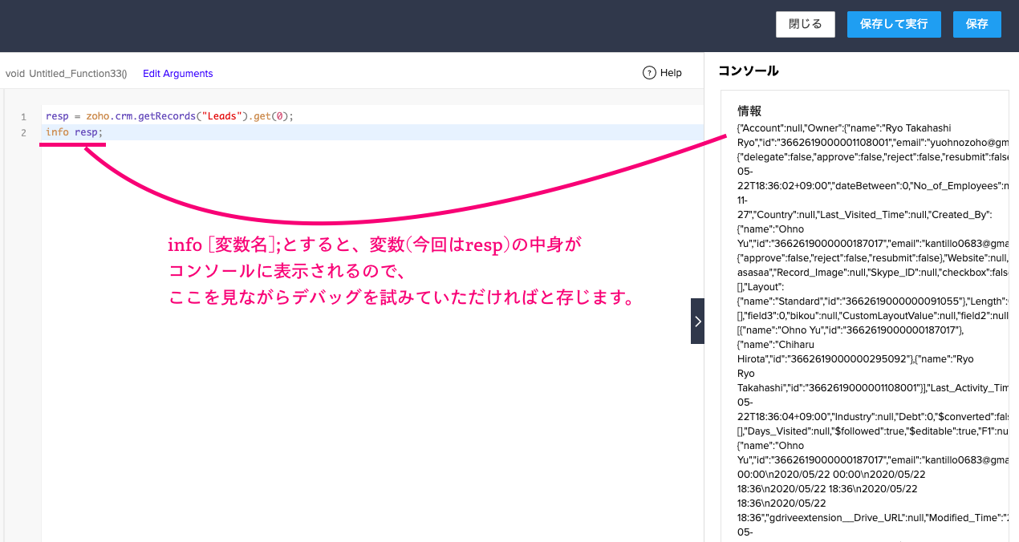Click the resp variable on line 2
This screenshot has width=1019, height=542.
[87, 132]
